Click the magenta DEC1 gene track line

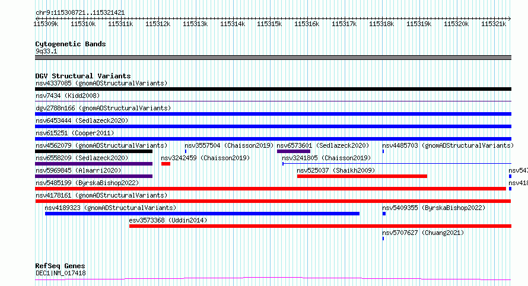[273, 278]
